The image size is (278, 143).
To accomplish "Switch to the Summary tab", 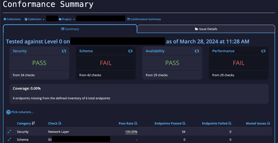I will point(70,29).
